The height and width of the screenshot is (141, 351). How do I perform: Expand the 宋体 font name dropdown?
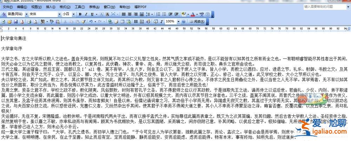point(59,14)
